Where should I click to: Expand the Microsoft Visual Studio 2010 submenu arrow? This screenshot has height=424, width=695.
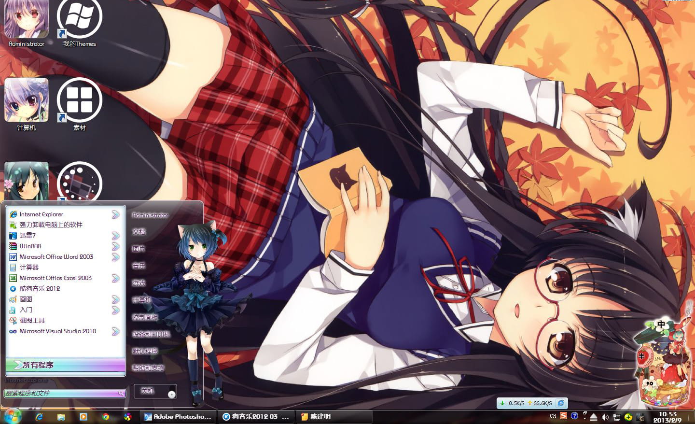[x=115, y=331]
